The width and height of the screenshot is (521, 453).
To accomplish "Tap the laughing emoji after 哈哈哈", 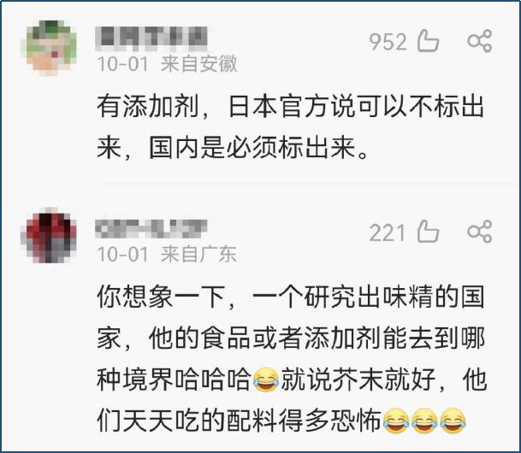I will coord(266,380).
